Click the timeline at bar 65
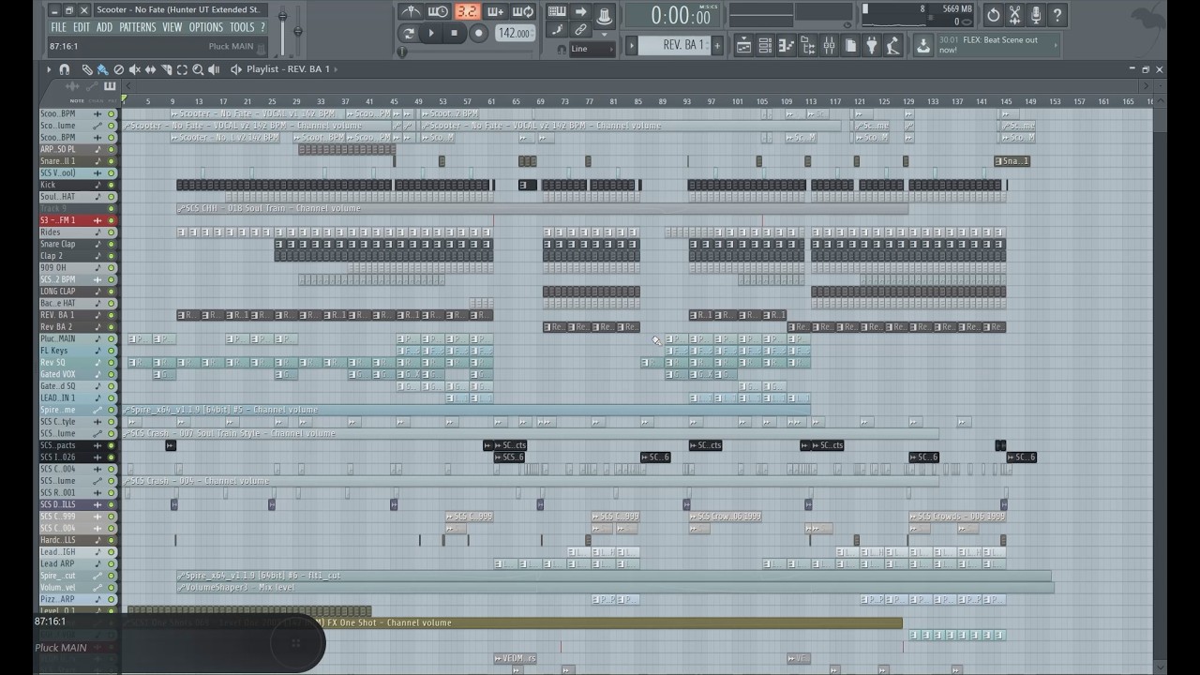1200x675 pixels. click(x=517, y=101)
